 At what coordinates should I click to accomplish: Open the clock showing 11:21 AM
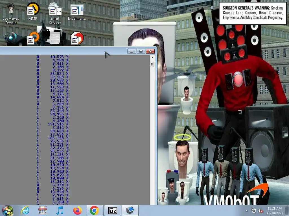[x=275, y=211]
